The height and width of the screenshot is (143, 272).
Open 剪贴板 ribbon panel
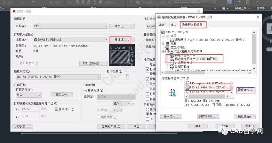261,8
